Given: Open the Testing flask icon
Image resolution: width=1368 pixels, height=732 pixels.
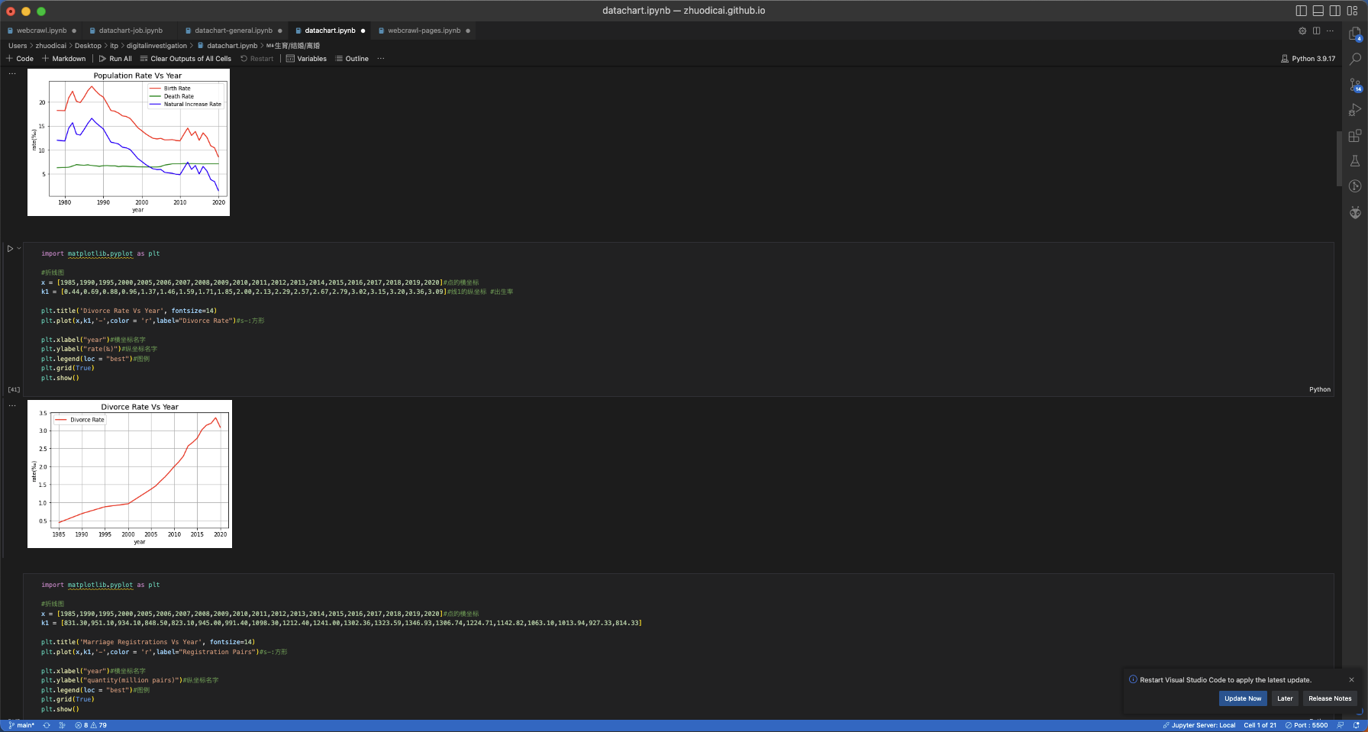Looking at the screenshot, I should pos(1355,161).
